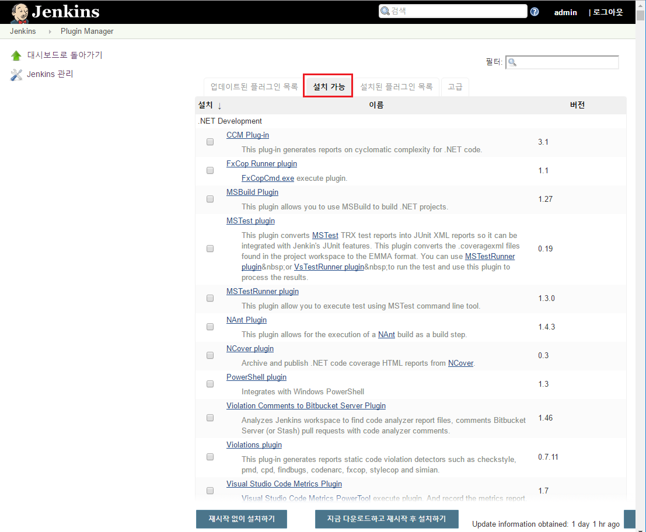Click Jenkins in the breadcrumb

23,32
